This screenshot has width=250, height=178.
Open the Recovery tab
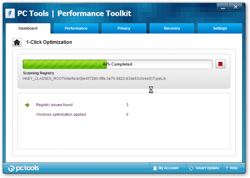click(172, 28)
